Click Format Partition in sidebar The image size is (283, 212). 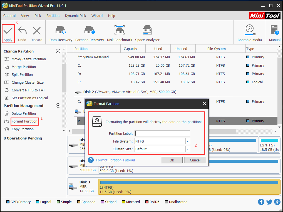(24, 121)
